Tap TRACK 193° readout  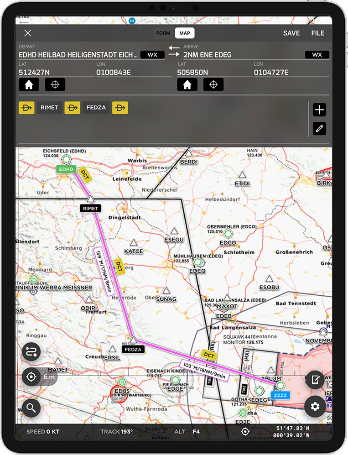(117, 431)
